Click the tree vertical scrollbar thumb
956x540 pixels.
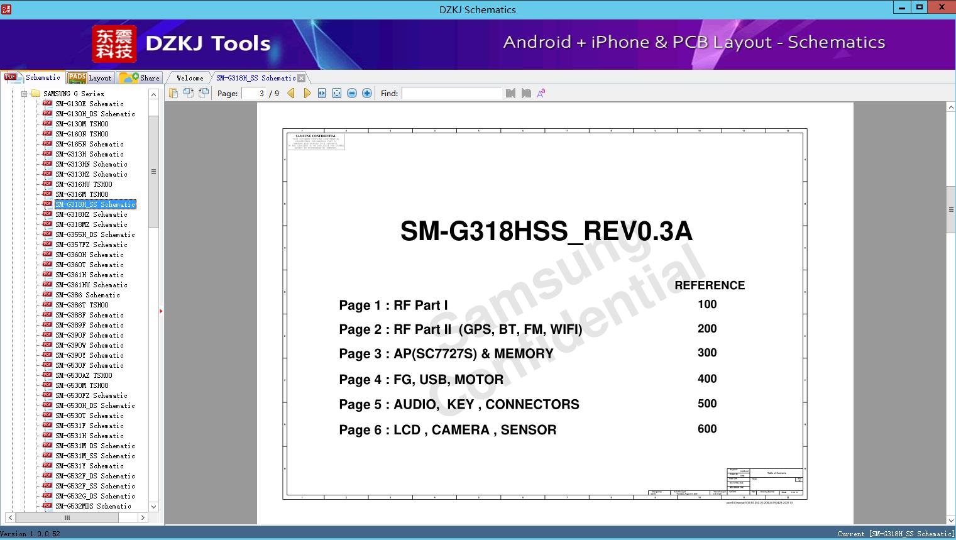coord(153,171)
